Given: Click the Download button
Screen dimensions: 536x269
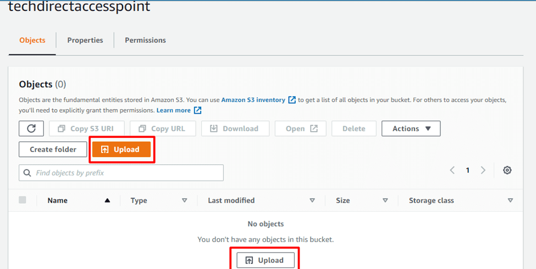Looking at the screenshot, I should point(235,128).
